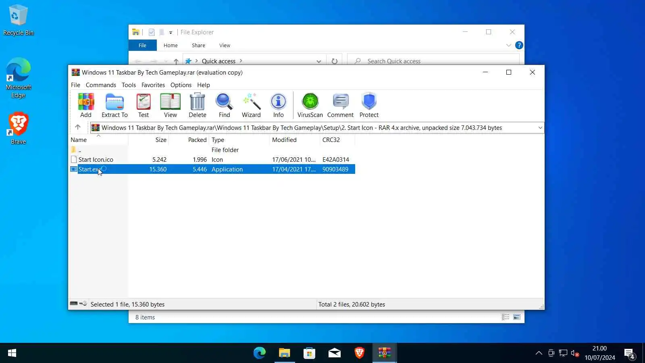The image size is (645, 363).
Task: Open the Mail app from the taskbar
Action: 335,353
